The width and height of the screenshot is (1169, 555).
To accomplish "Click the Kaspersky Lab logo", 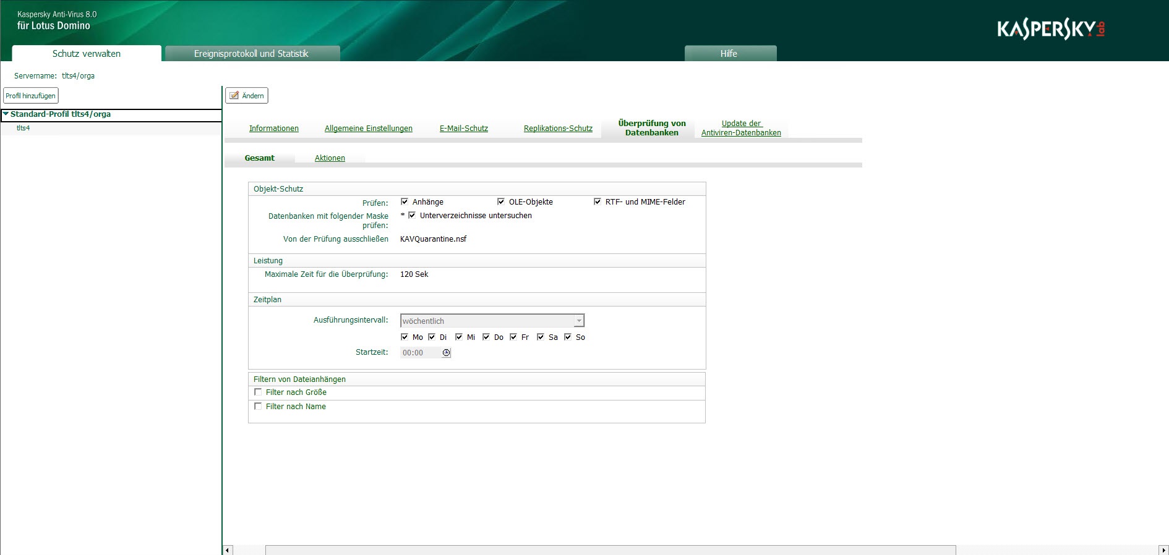I will click(x=1051, y=29).
